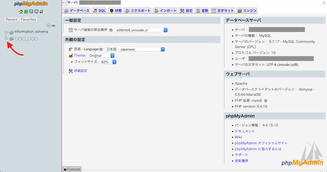Image resolution: width=327 pixels, height=172 pixels.
Task: Go to the インポート tab
Action: click(x=166, y=11)
